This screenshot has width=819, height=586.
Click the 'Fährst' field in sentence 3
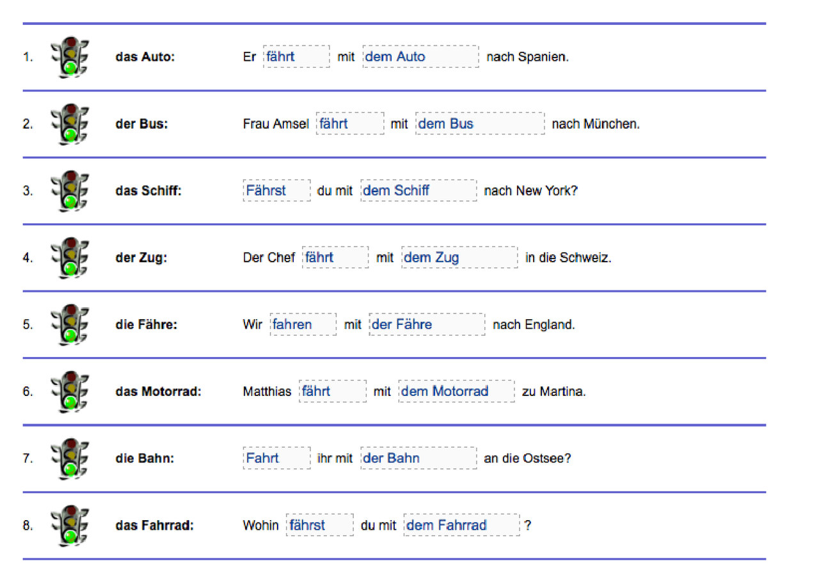(x=277, y=190)
